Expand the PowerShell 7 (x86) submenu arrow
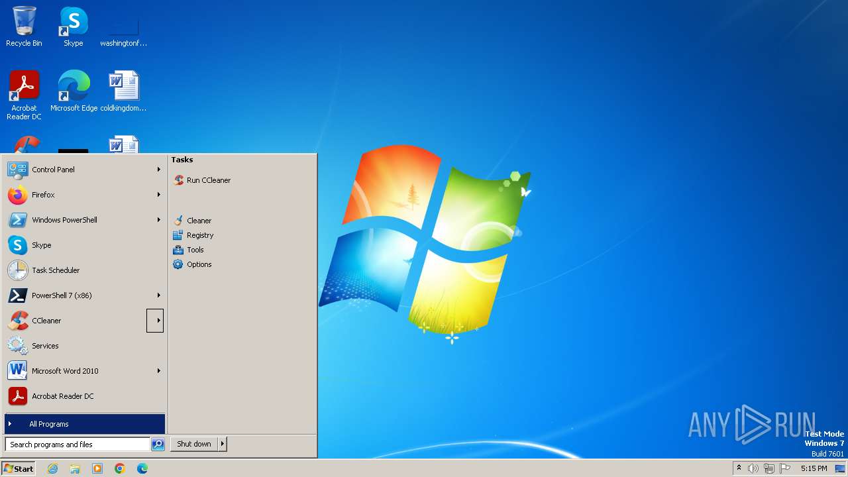The width and height of the screenshot is (848, 477). [x=158, y=295]
